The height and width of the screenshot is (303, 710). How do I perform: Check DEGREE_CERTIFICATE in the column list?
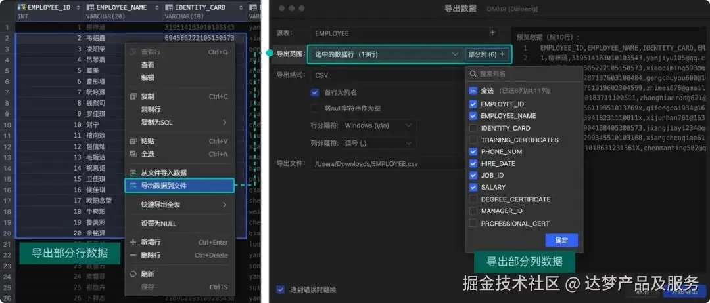pyautogui.click(x=473, y=199)
